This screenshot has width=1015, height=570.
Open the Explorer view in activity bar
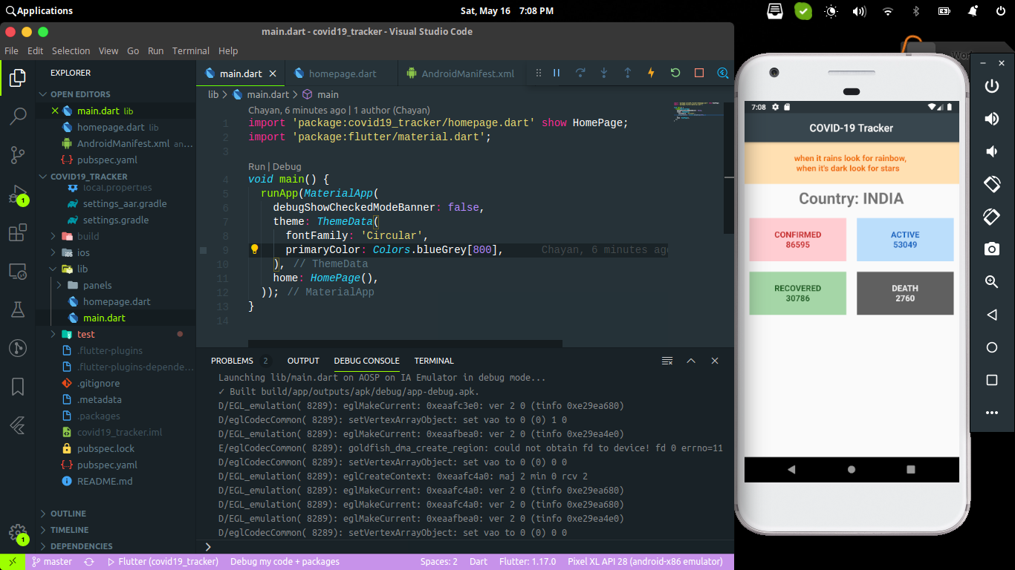(18, 78)
